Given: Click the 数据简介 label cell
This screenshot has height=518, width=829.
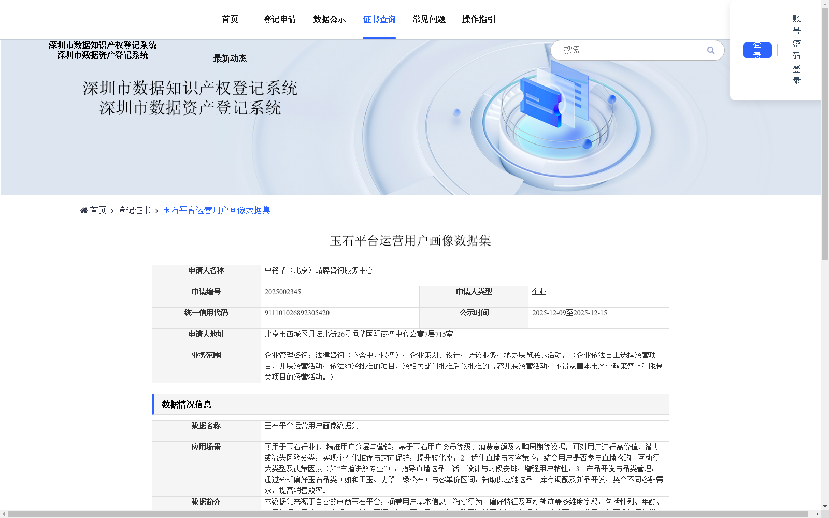Looking at the screenshot, I should tap(206, 503).
